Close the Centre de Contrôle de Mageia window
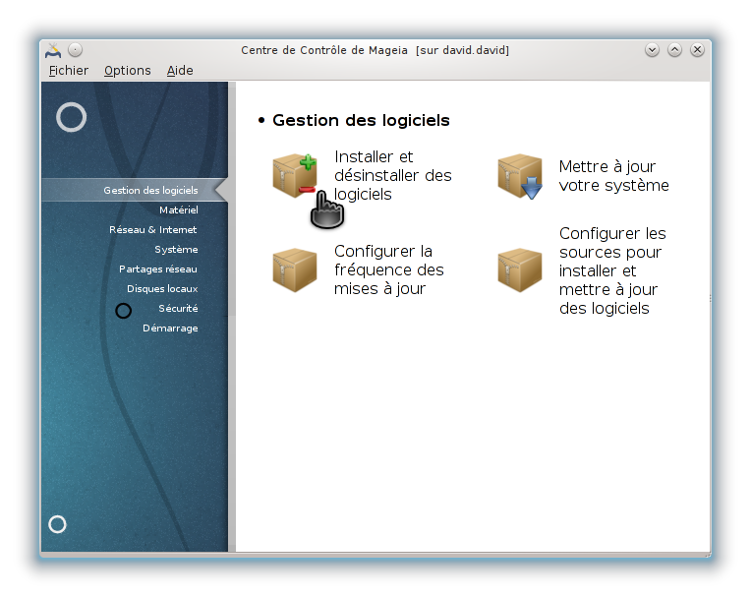Screen dimensions: 751x597 [x=697, y=50]
